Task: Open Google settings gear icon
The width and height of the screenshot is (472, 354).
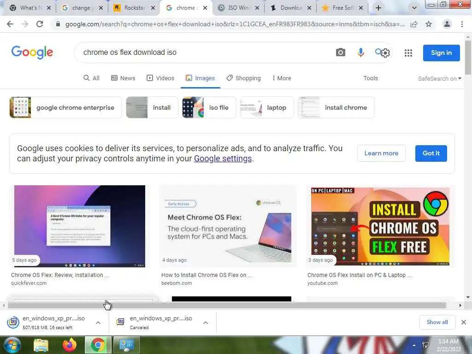Action: point(385,53)
